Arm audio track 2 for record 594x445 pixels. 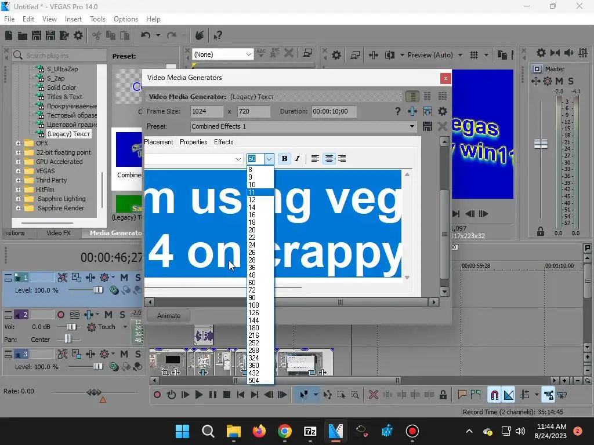tap(60, 315)
